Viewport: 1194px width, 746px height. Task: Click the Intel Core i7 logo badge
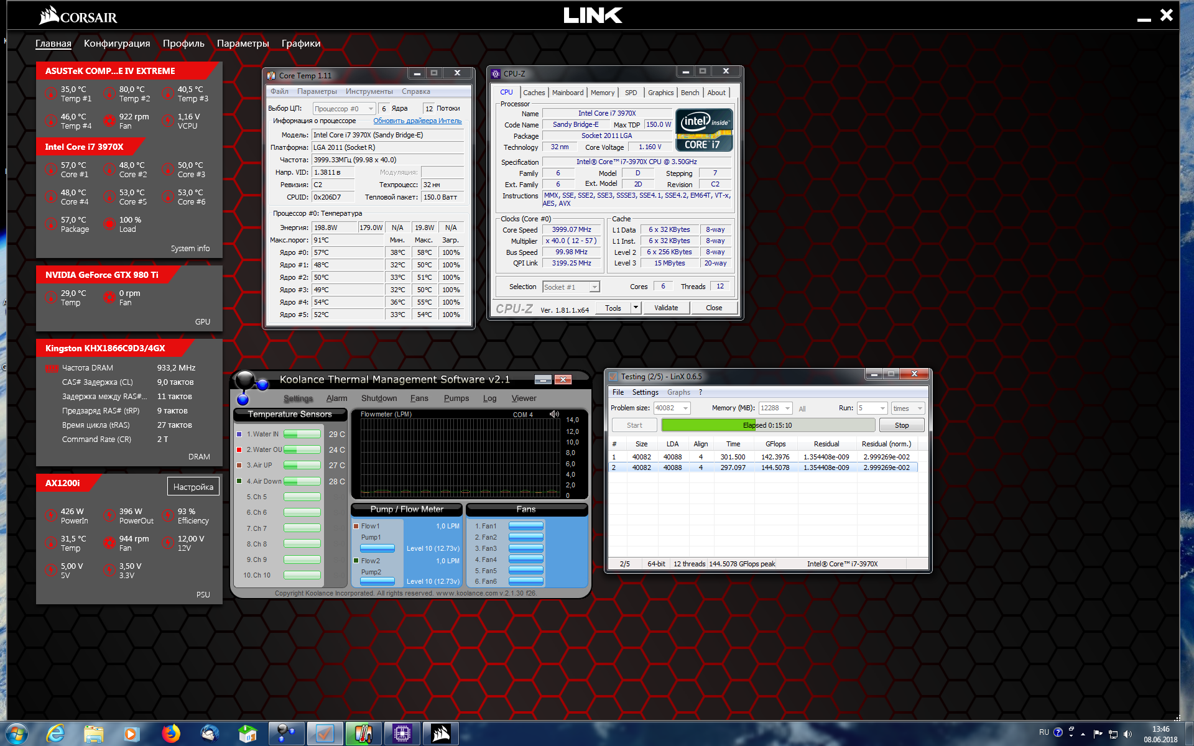tap(704, 130)
